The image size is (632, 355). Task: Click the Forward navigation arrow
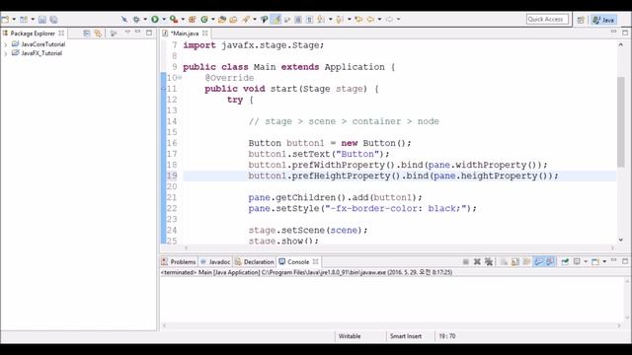point(389,20)
